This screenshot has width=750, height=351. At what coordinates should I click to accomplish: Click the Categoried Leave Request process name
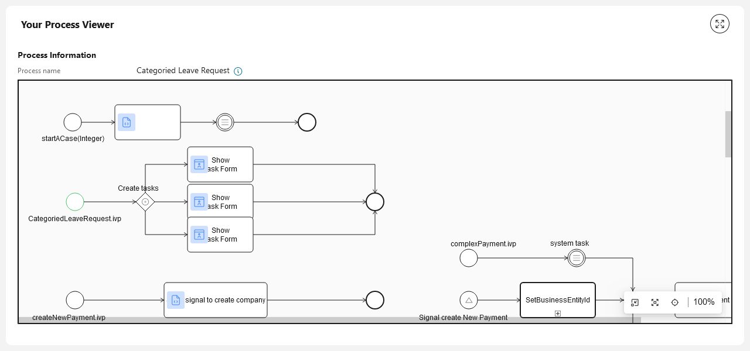click(183, 71)
